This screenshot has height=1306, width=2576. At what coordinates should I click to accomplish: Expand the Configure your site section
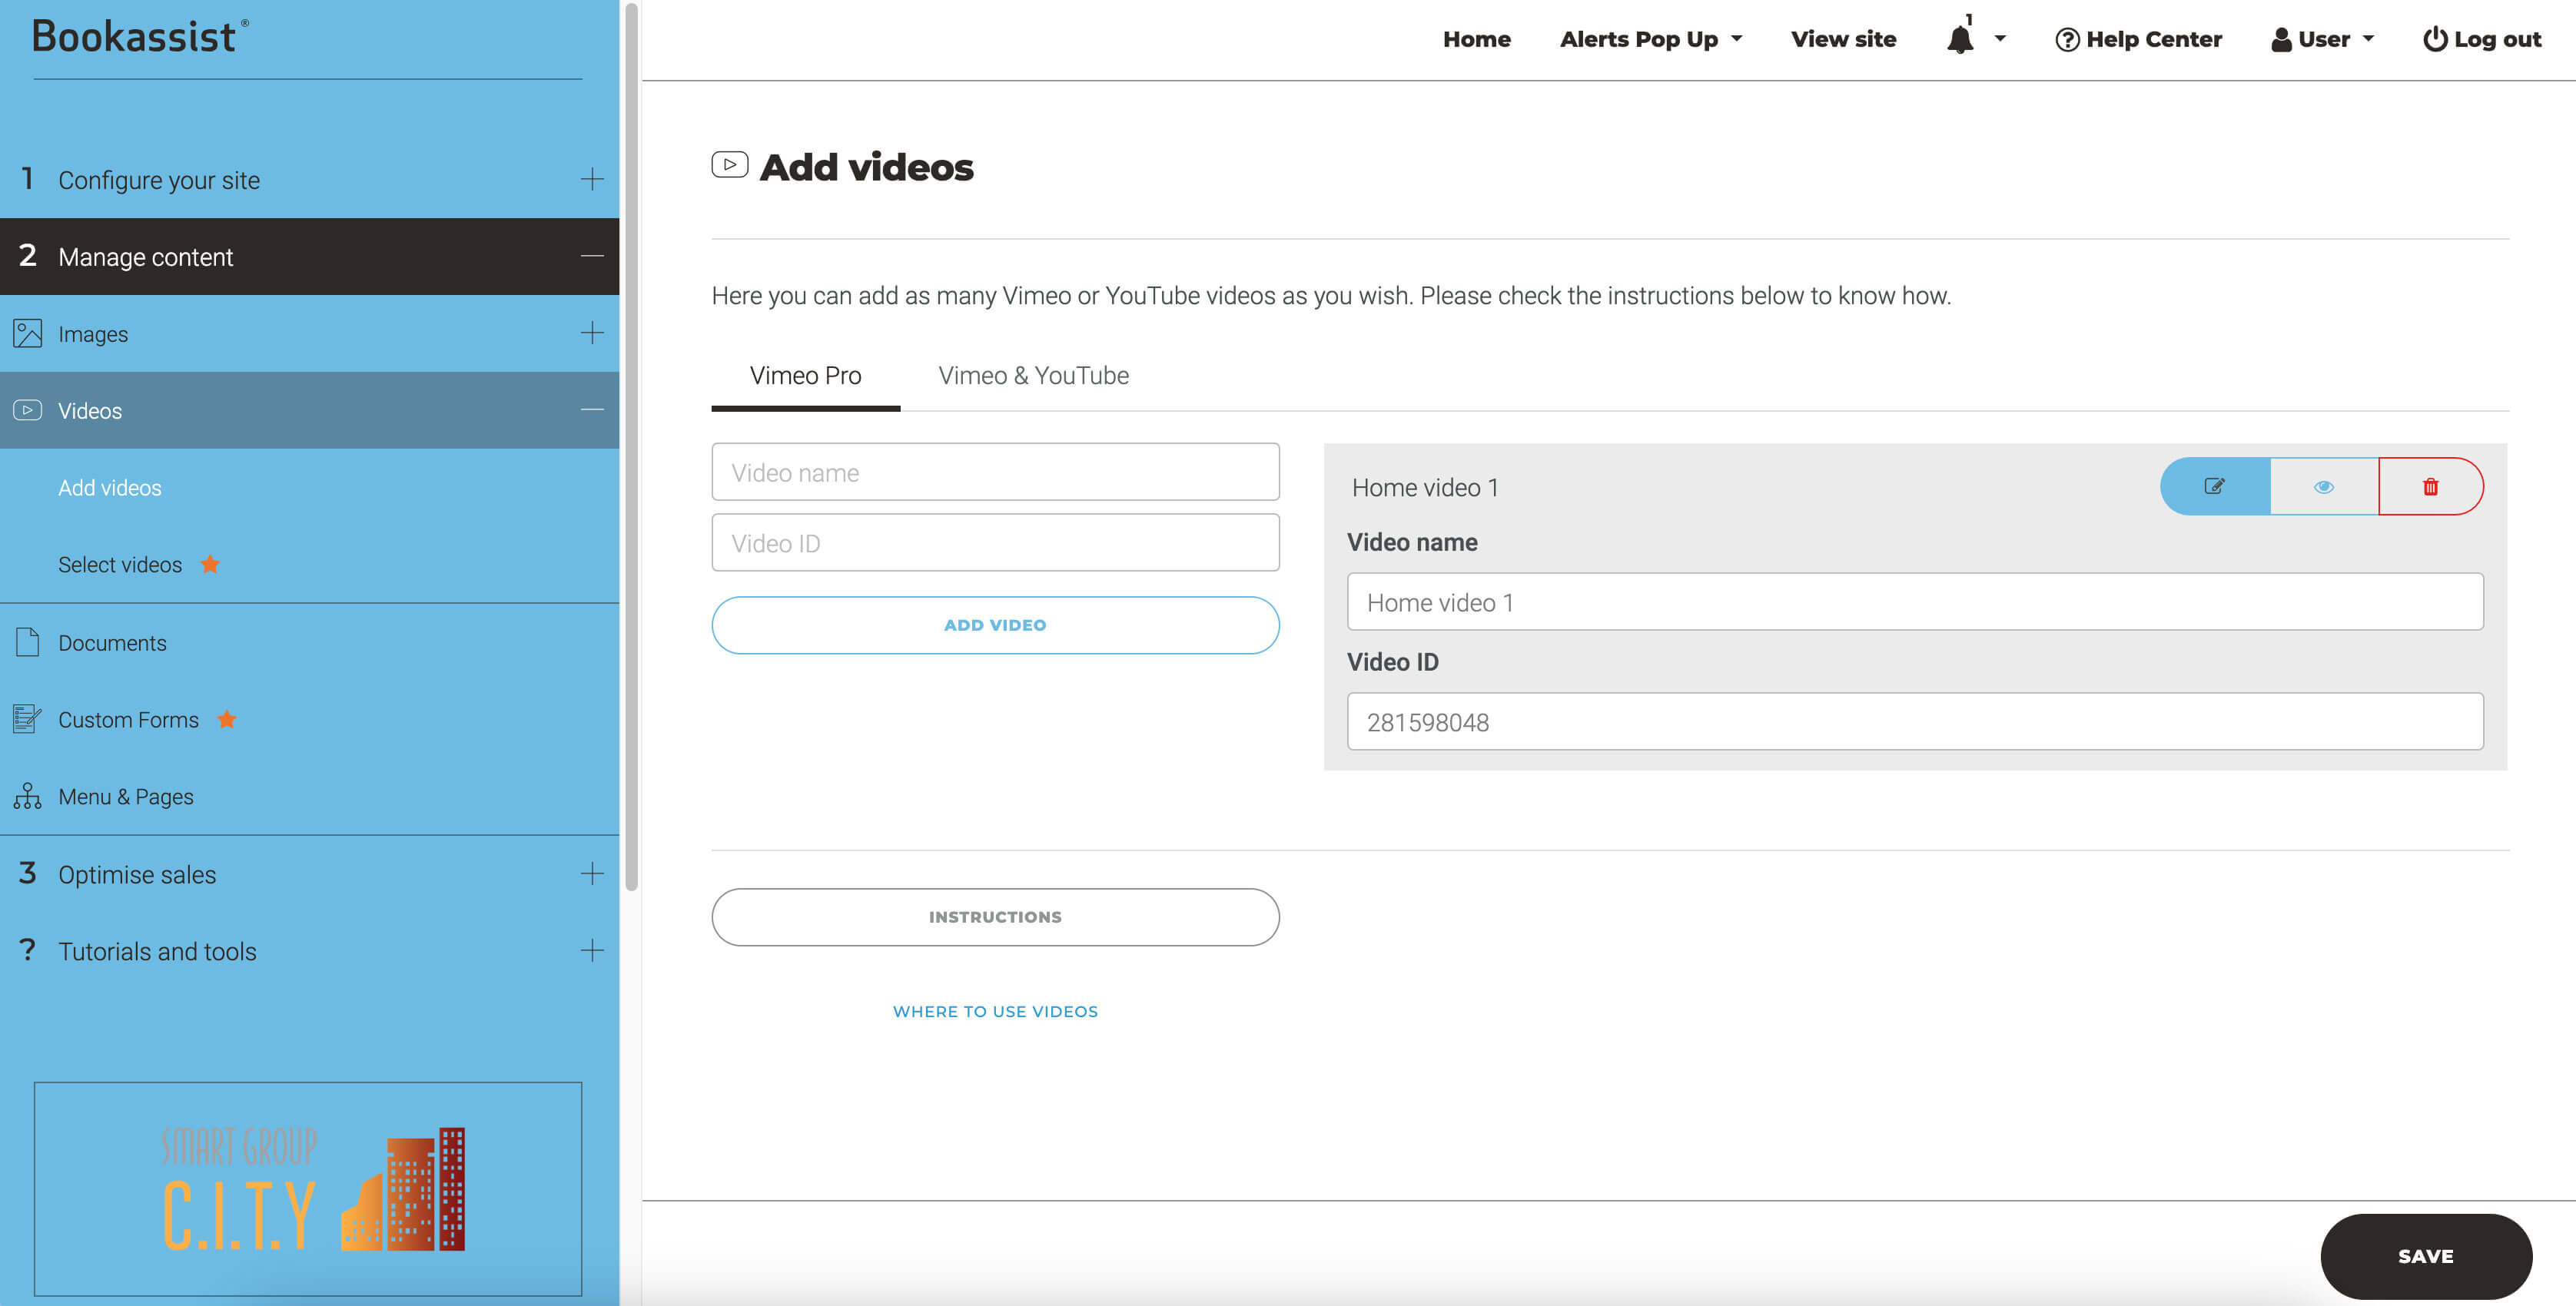pyautogui.click(x=591, y=179)
